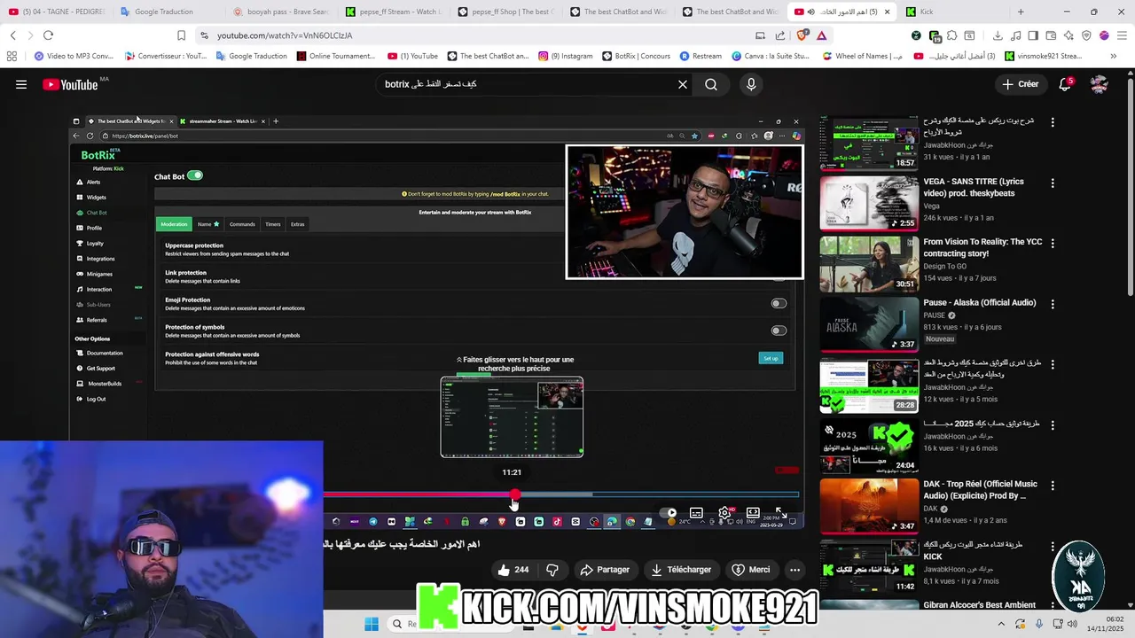Viewport: 1135px width, 638px height.
Task: Switch to the 04 - TAGNE - PEDIGREE tab
Action: coord(56,12)
